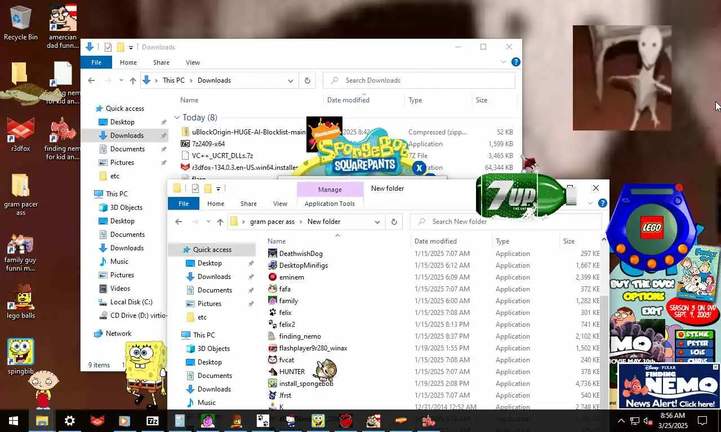The image size is (721, 432).
Task: Open the Recycle Bin desktop icon
Action: 21,23
